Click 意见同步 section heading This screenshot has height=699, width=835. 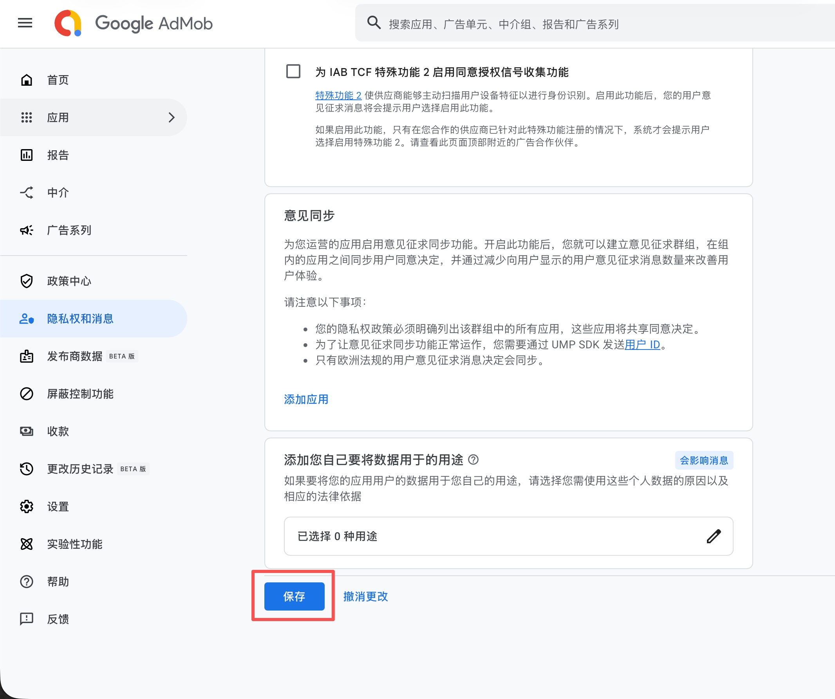coord(309,216)
